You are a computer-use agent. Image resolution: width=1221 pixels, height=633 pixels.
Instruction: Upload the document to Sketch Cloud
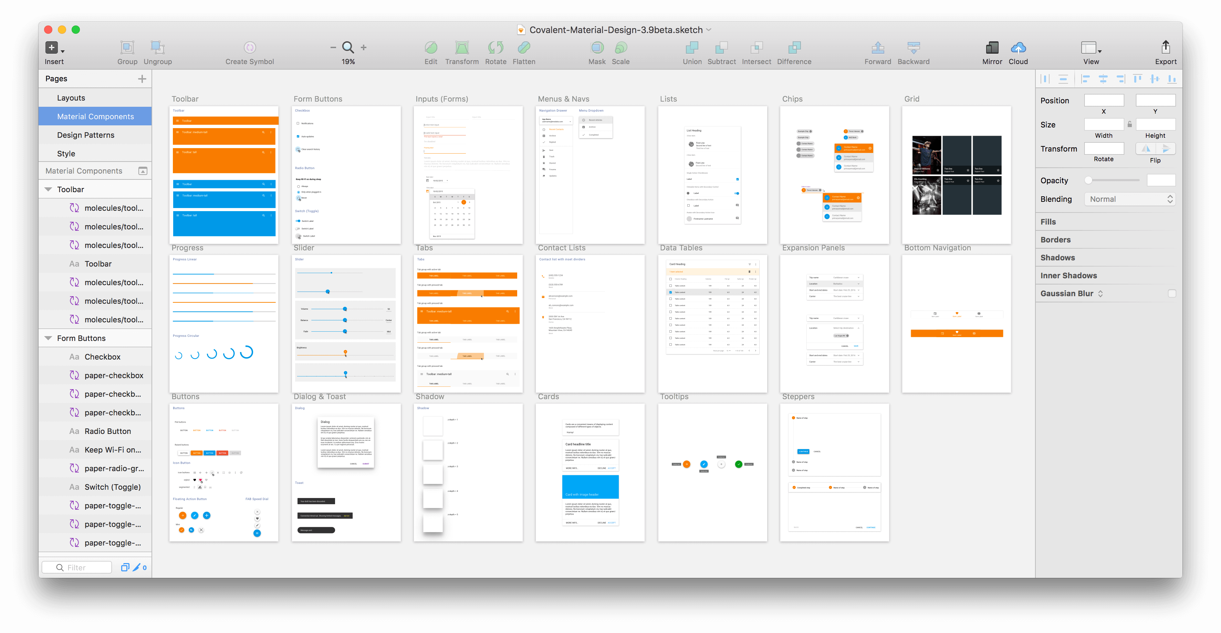1019,51
